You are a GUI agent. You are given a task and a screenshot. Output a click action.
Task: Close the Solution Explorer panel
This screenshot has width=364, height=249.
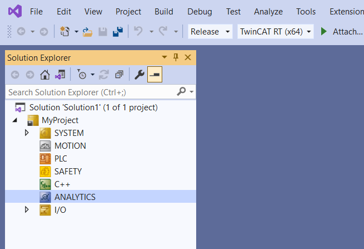point(188,57)
